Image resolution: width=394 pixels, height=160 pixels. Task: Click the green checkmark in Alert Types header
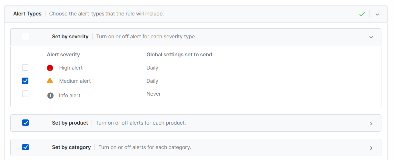[362, 14]
